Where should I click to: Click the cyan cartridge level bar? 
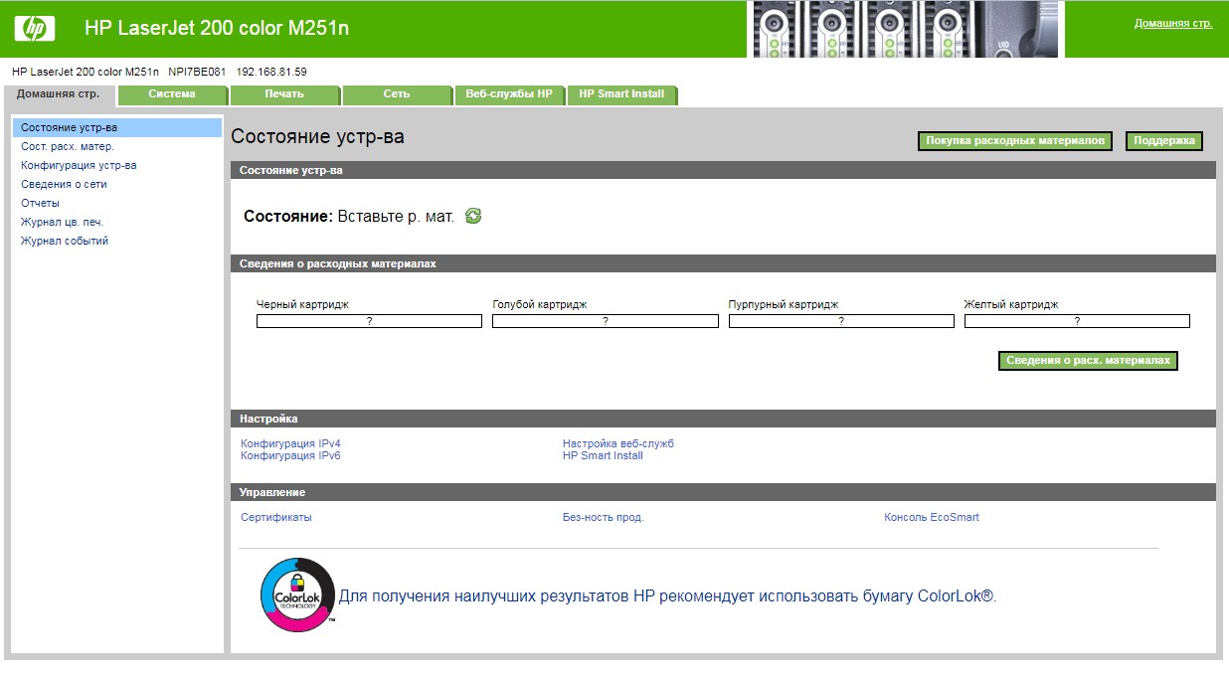coord(606,321)
